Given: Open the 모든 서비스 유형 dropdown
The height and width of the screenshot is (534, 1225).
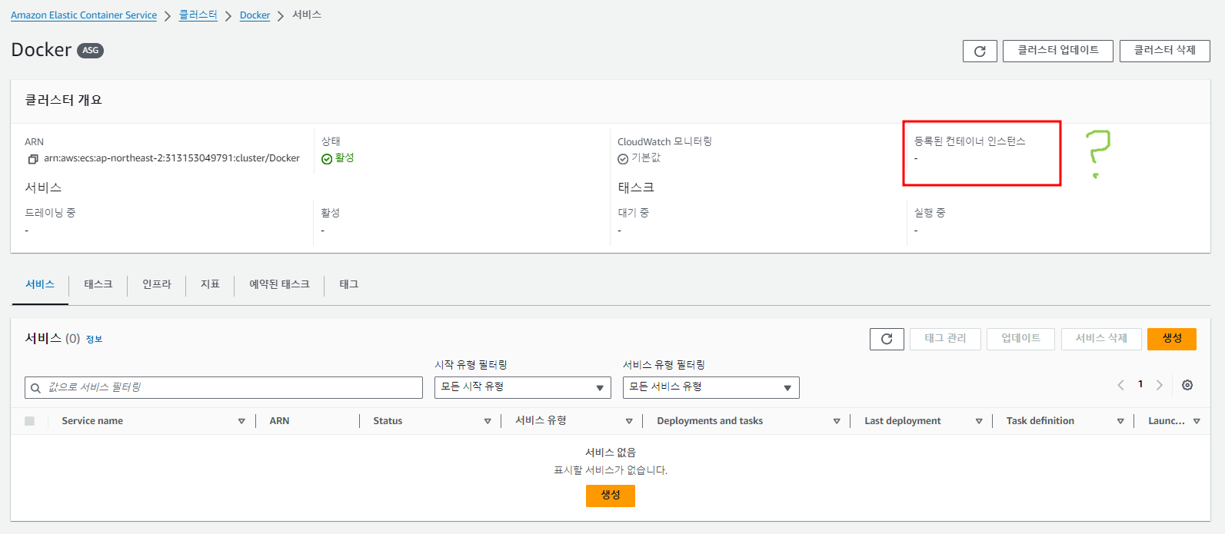Looking at the screenshot, I should click(711, 387).
